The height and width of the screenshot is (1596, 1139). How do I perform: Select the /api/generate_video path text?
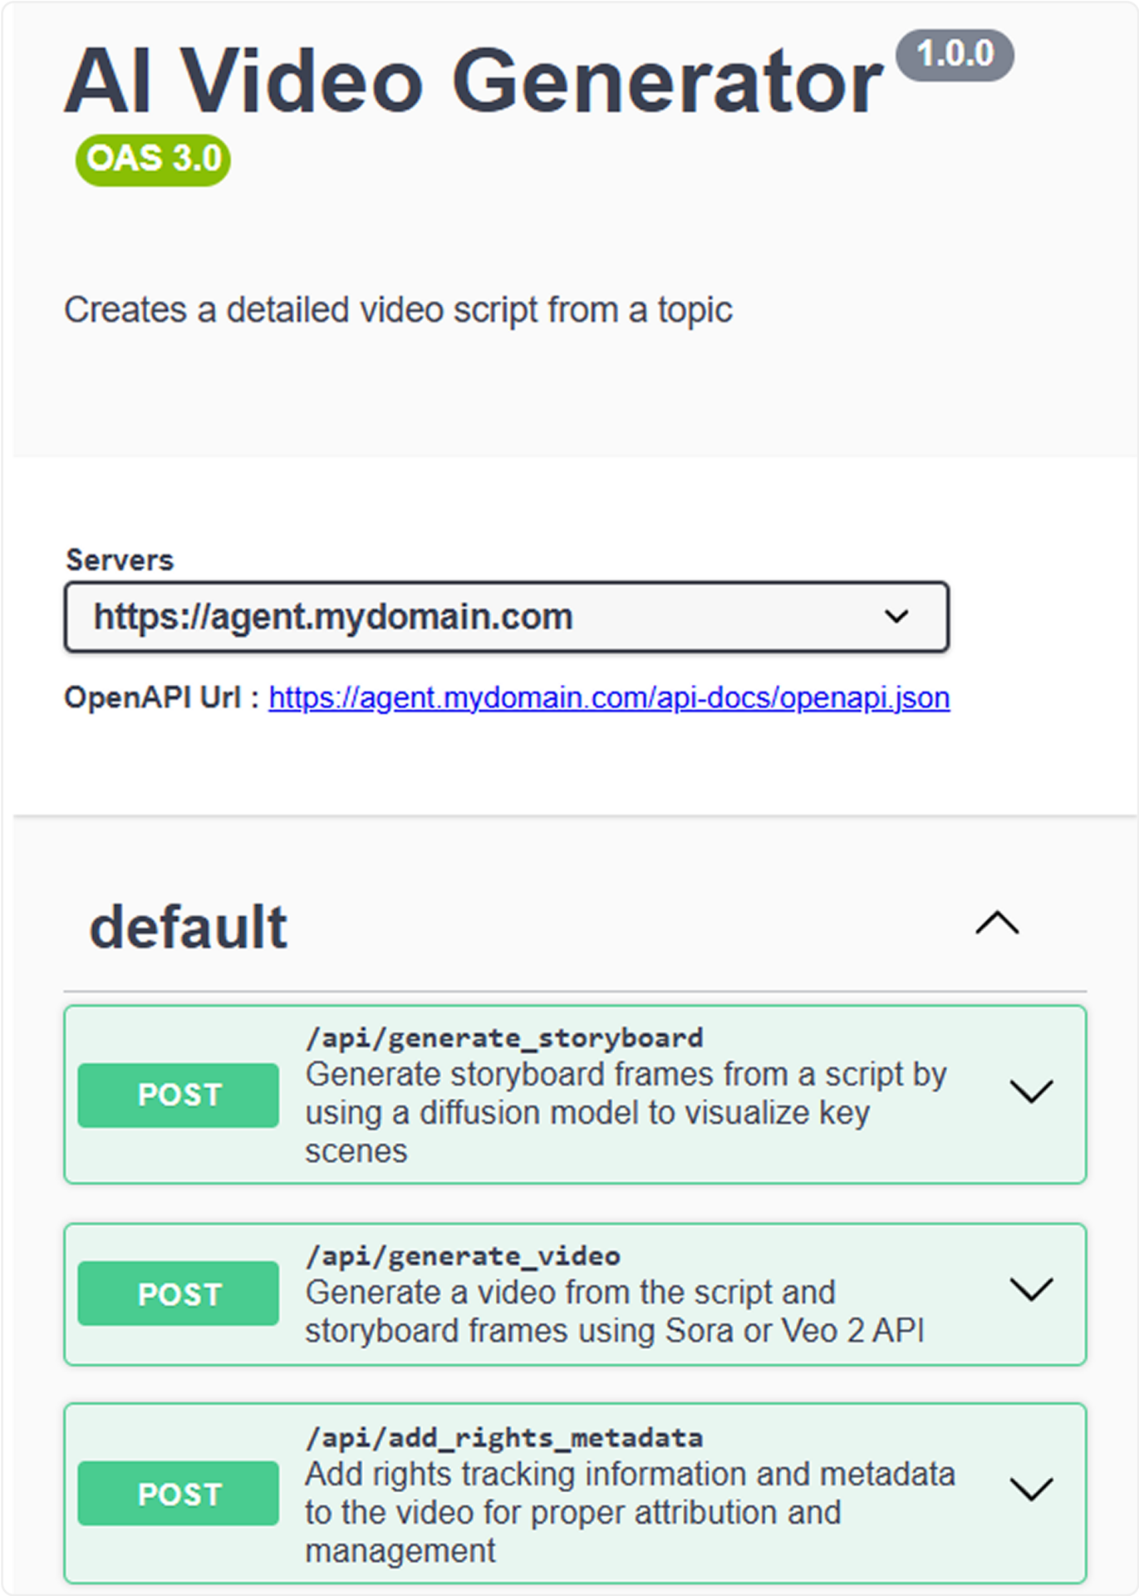pos(463,1256)
